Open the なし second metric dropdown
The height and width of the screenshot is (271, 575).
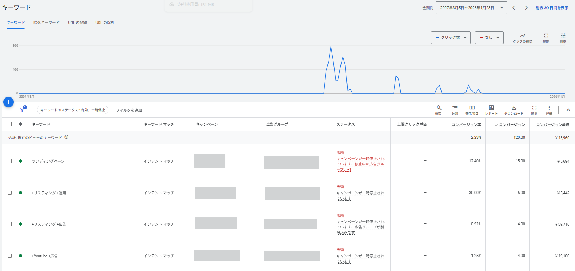489,38
